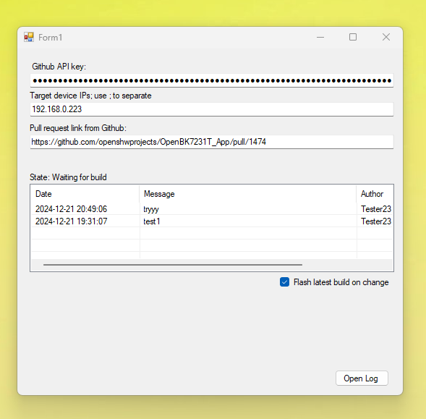The height and width of the screenshot is (419, 426).
Task: Click the Flash latest build on change label
Action: [x=341, y=282]
